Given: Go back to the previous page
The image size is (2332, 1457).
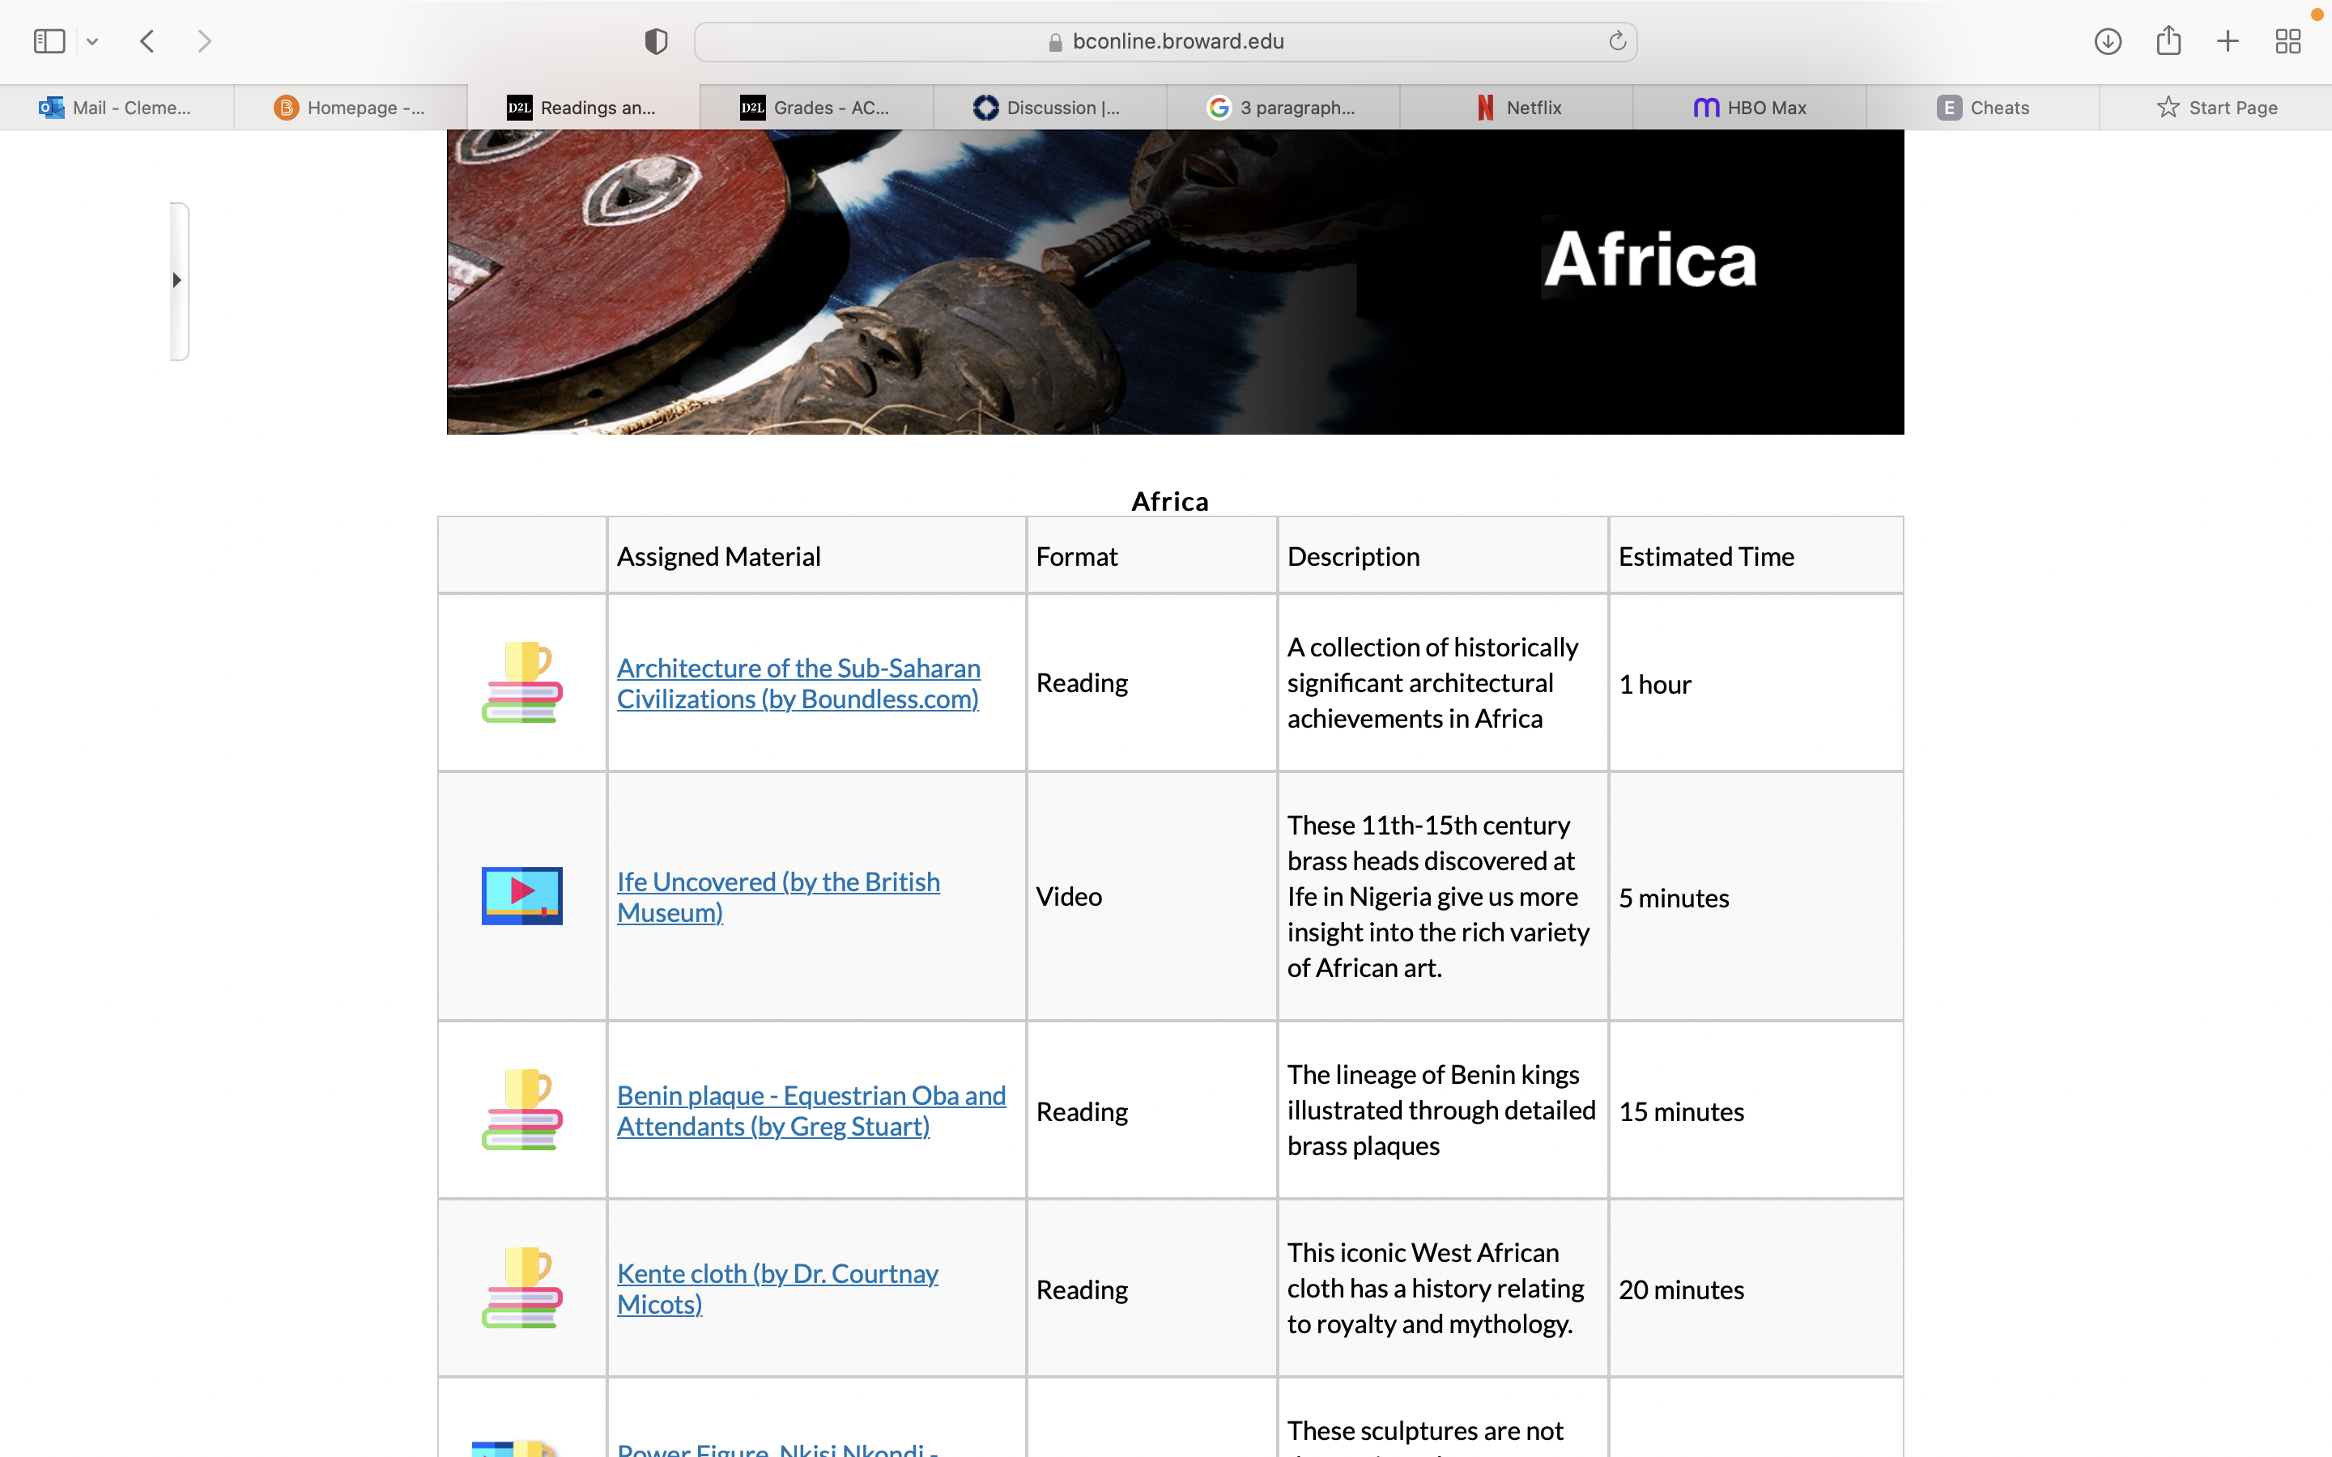Looking at the screenshot, I should click(147, 41).
